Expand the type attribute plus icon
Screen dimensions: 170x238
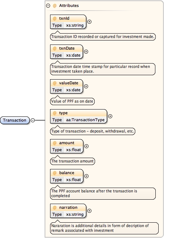pos(110,116)
